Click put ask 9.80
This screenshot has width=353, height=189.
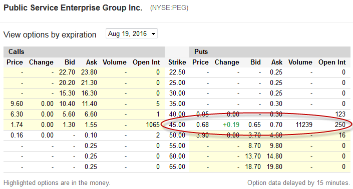pos(276,145)
